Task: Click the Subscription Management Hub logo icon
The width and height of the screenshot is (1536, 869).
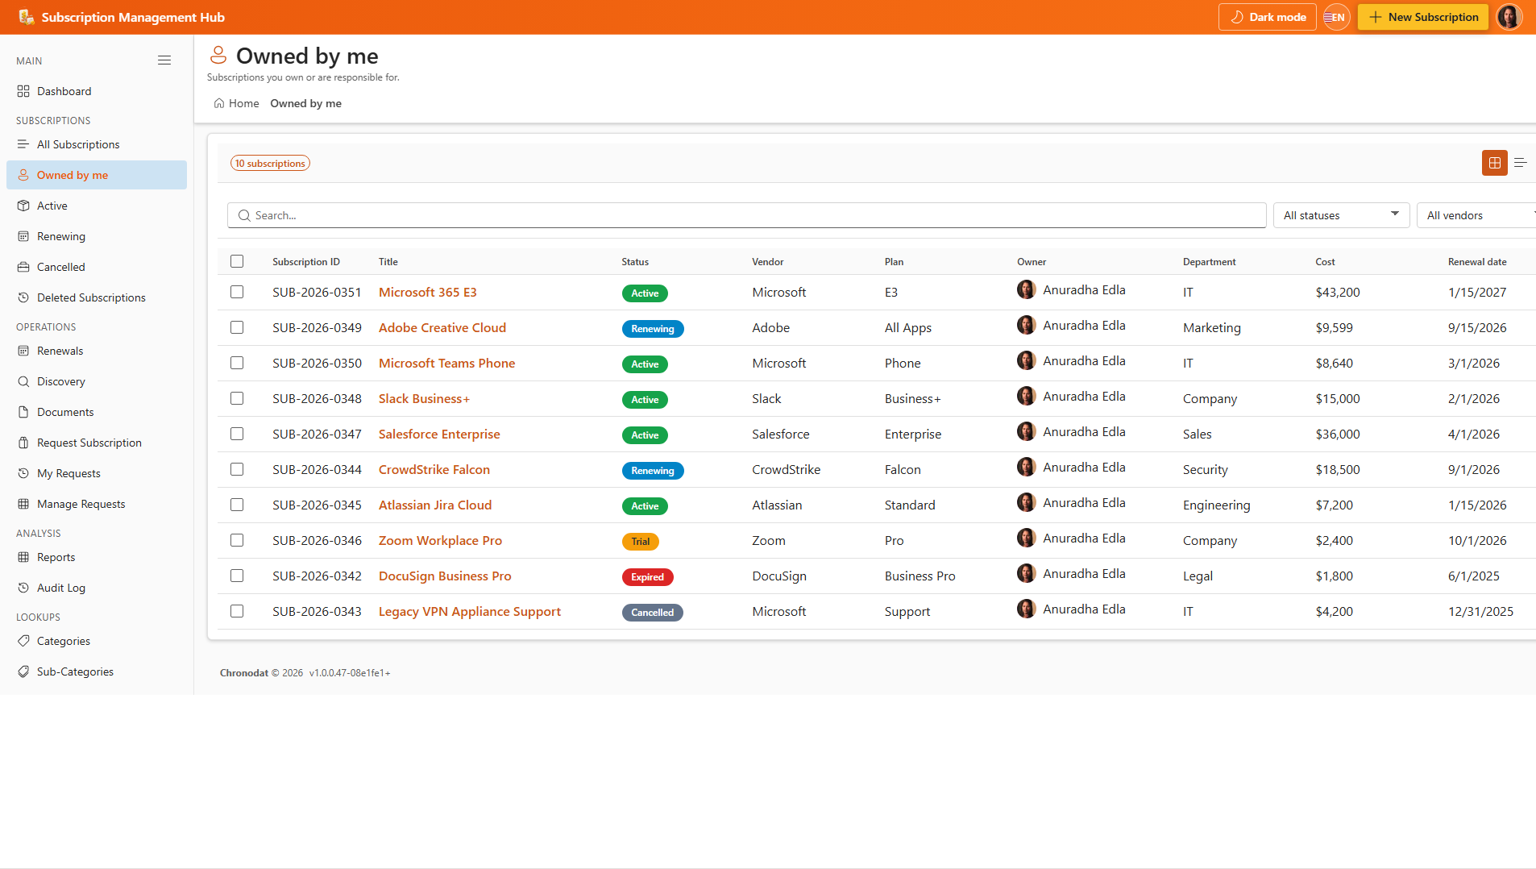Action: click(26, 17)
